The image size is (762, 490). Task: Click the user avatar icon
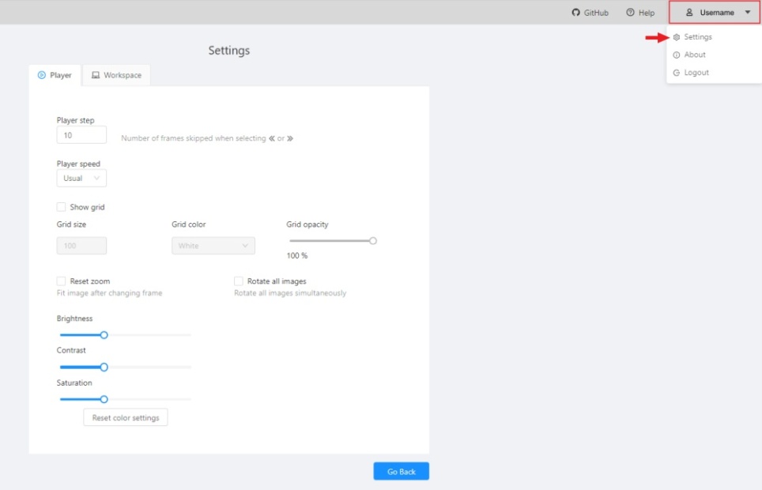pos(689,13)
